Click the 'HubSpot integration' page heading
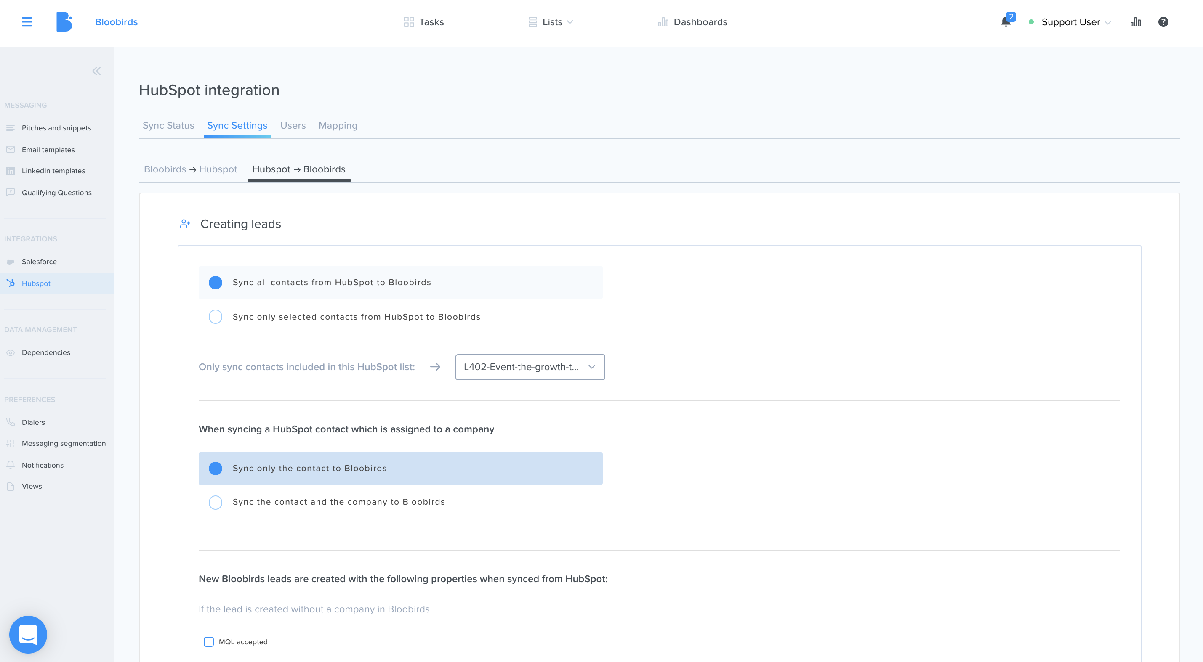This screenshot has width=1203, height=662. tap(209, 90)
